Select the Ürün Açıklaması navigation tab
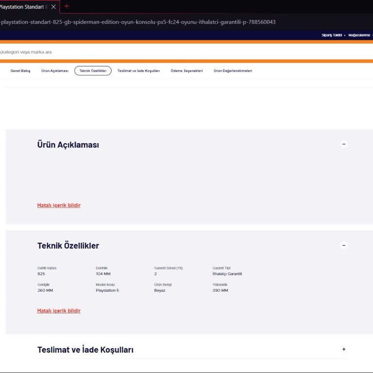The image size is (373, 373). point(55,71)
